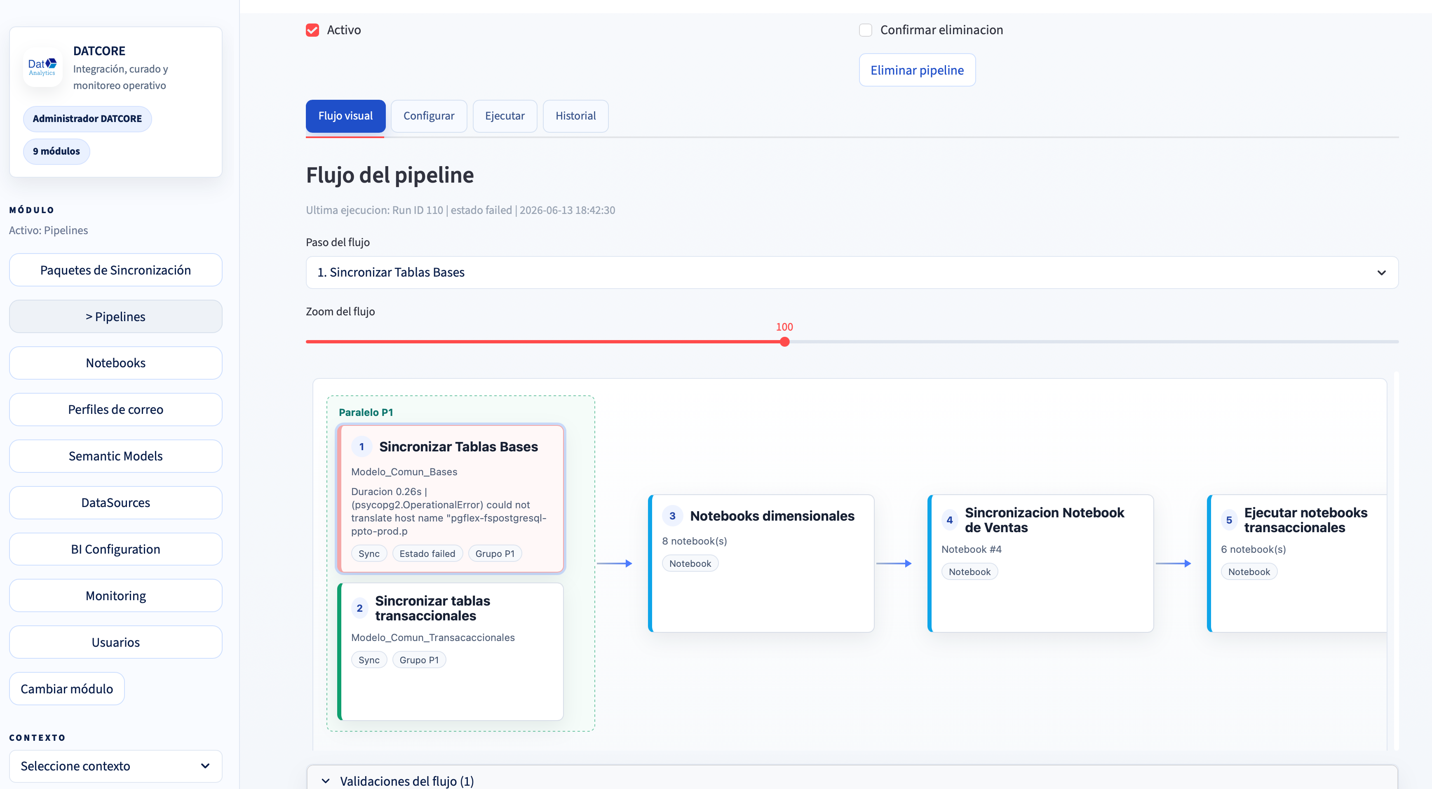Viewport: 1432px width, 789px height.
Task: Click the Notebook tag in step 4
Action: (x=970, y=572)
